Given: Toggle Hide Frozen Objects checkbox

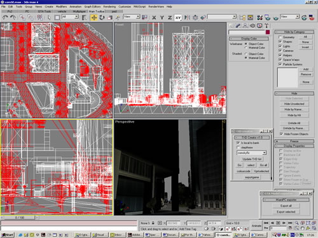Looking at the screenshot, I should (281, 134).
